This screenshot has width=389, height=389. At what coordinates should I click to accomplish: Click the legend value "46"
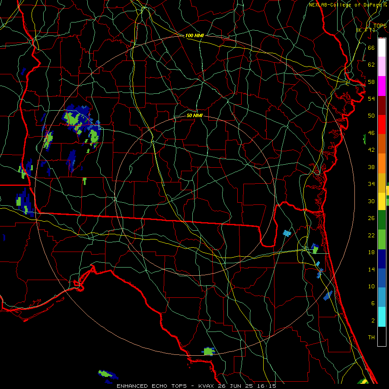pos(371,133)
